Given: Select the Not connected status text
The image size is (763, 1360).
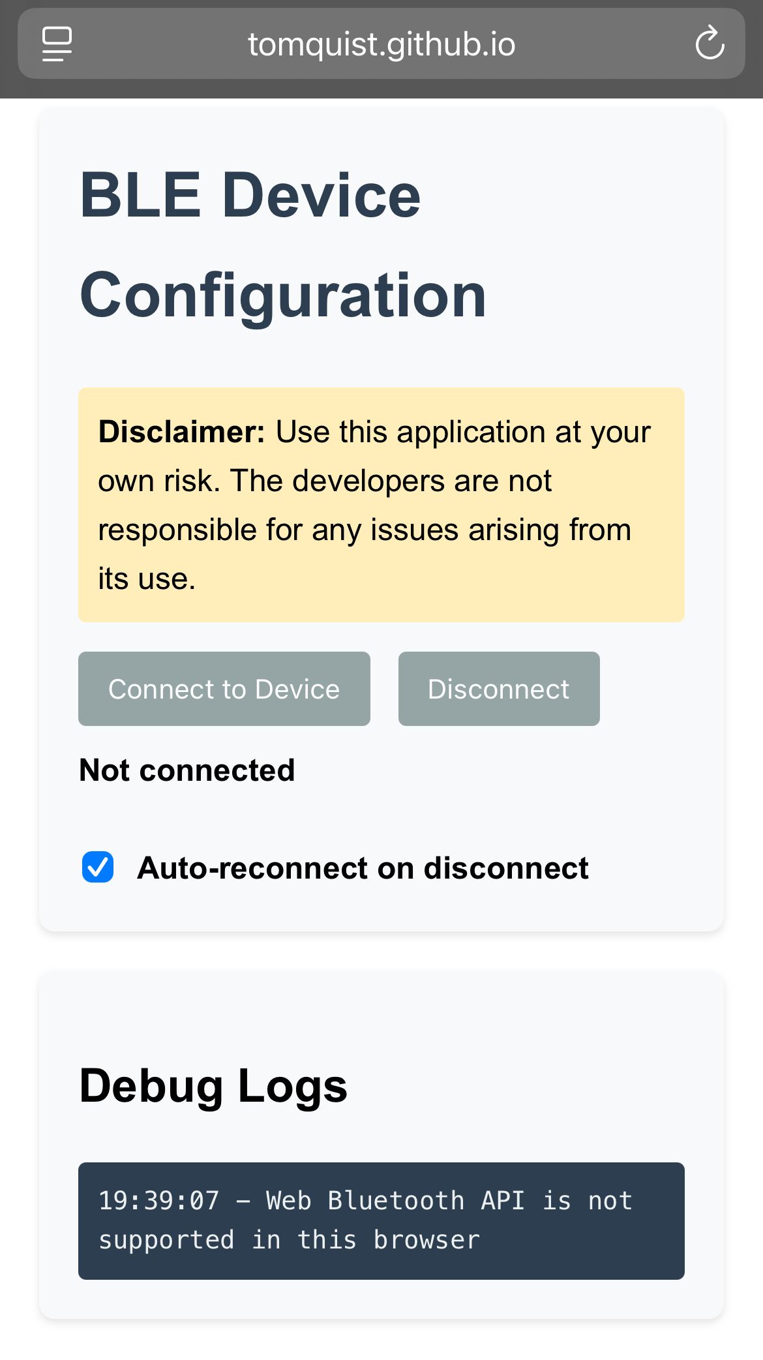Looking at the screenshot, I should coord(187,770).
